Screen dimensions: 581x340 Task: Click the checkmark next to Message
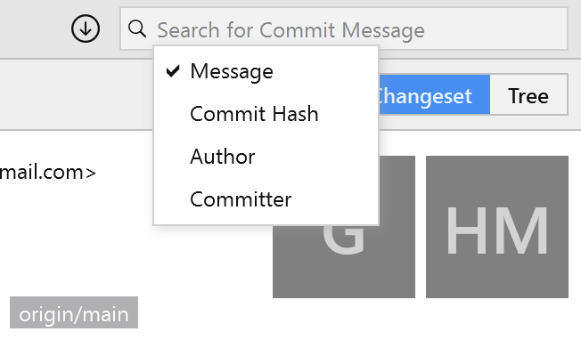click(173, 70)
